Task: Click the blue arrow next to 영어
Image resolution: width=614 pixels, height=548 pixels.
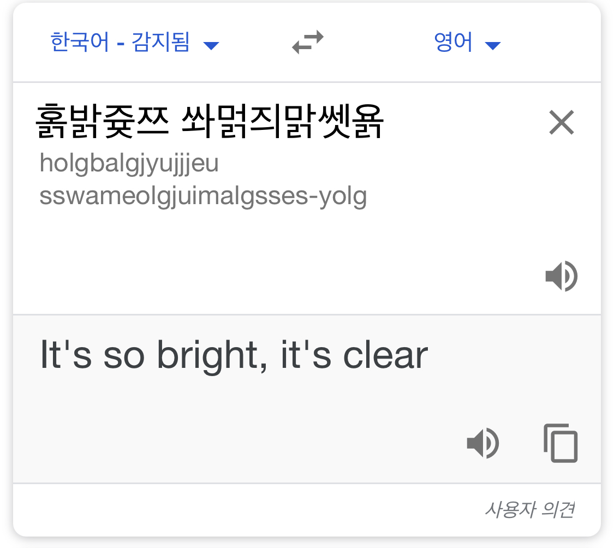Action: point(493,46)
